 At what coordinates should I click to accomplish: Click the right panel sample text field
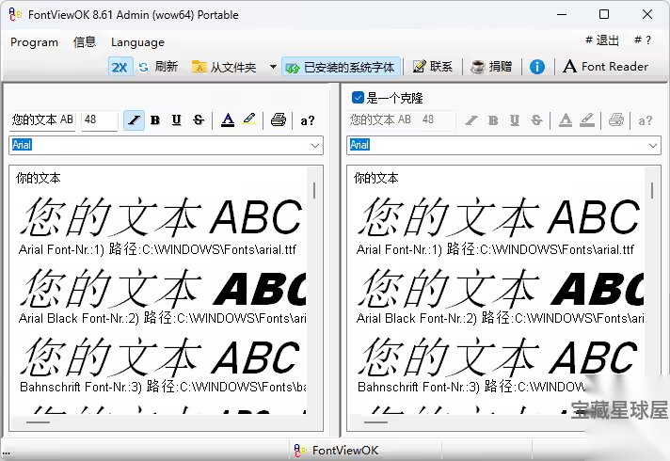coord(380,119)
